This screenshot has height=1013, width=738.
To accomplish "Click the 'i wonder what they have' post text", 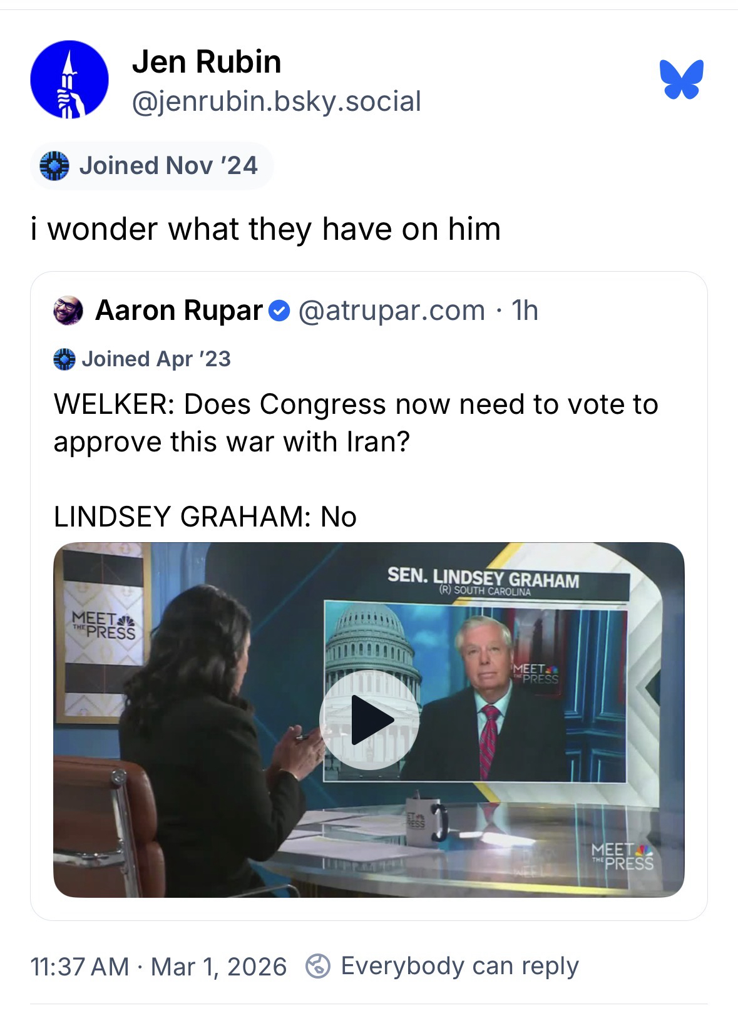I will [266, 229].
